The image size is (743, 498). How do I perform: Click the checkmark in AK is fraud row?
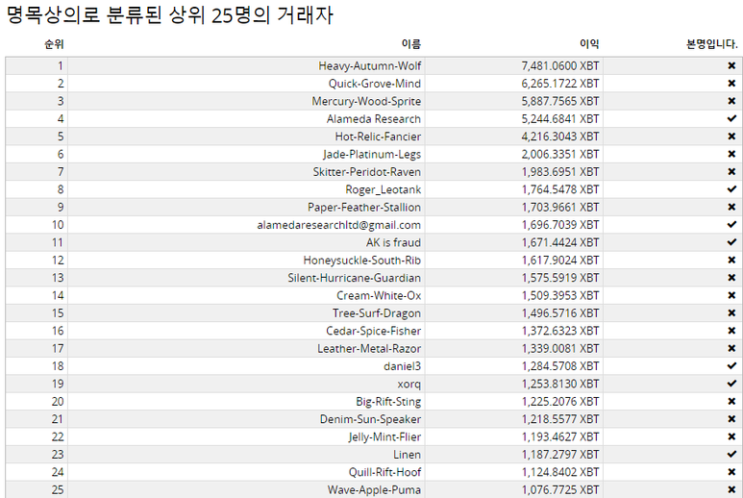click(731, 242)
